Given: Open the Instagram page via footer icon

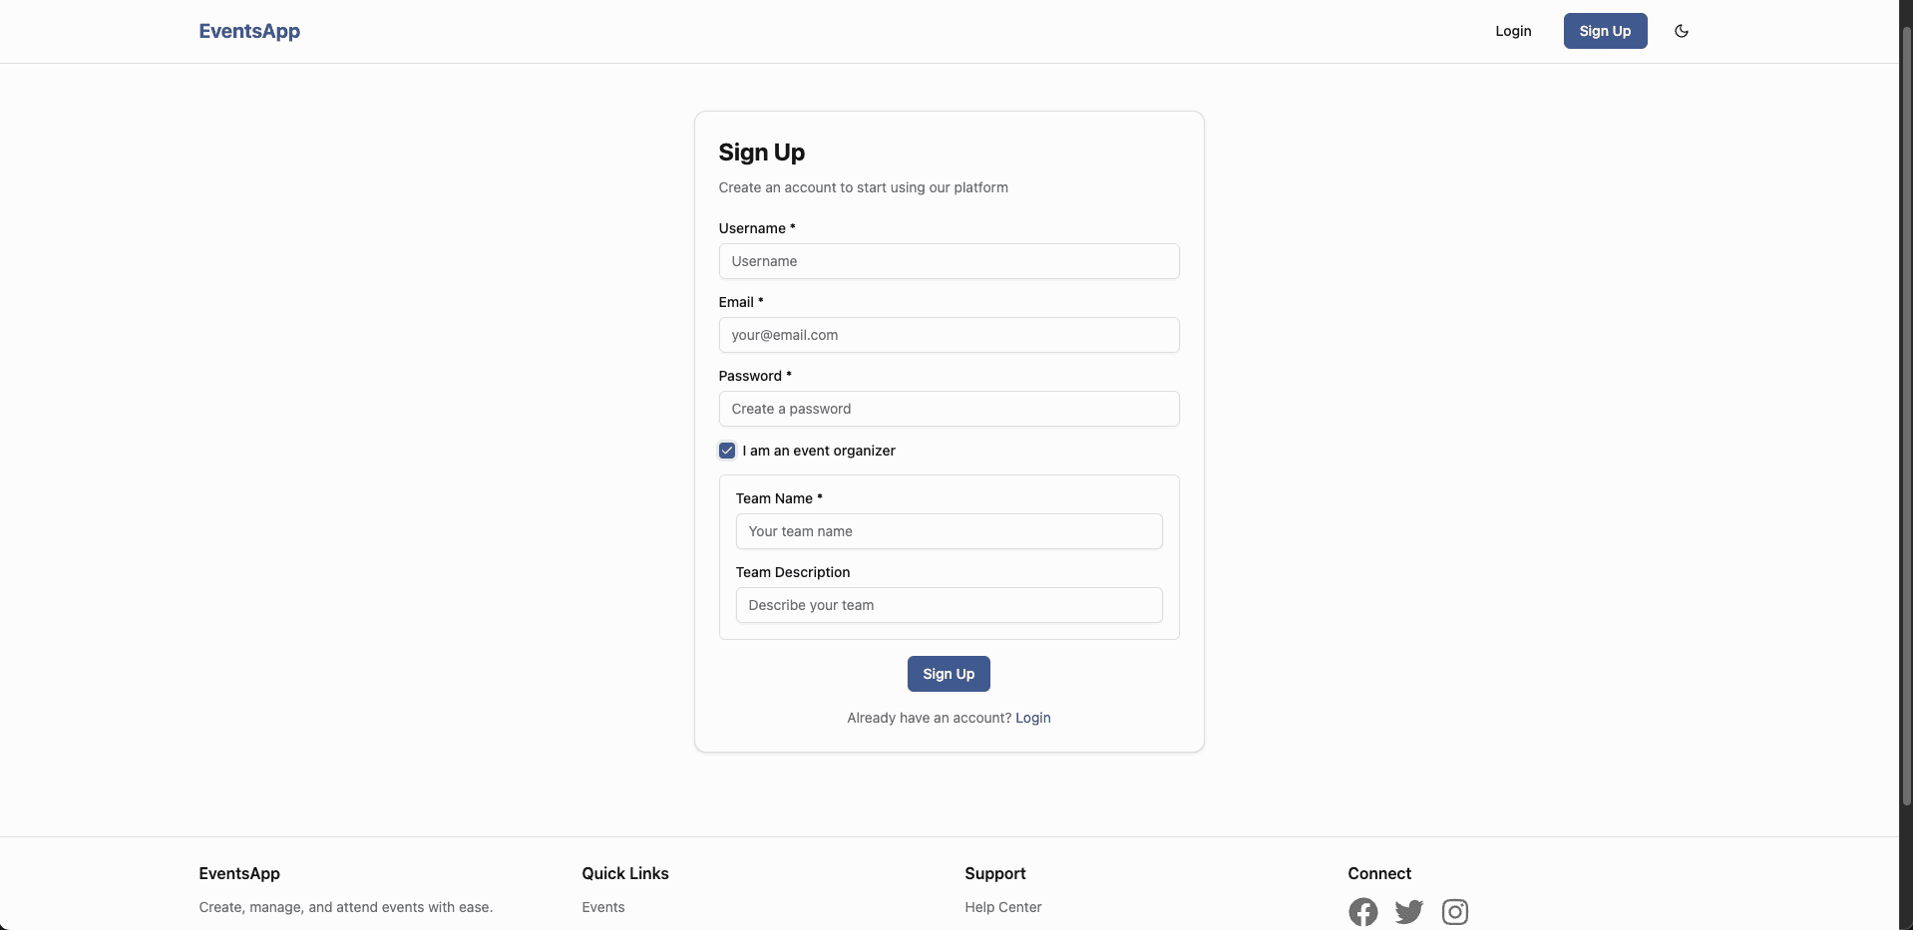Looking at the screenshot, I should click(x=1454, y=911).
